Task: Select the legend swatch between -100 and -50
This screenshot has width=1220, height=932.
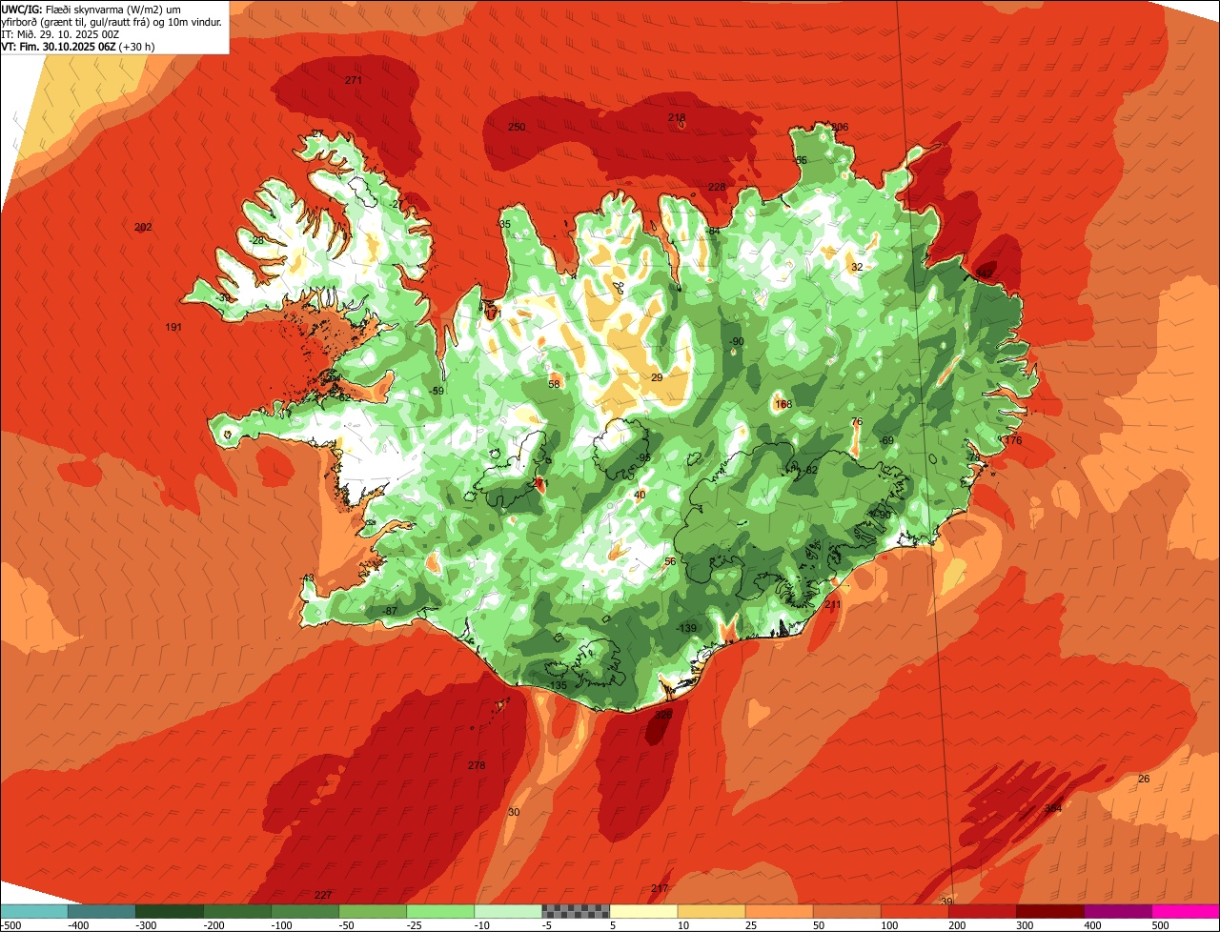Action: pos(305,911)
